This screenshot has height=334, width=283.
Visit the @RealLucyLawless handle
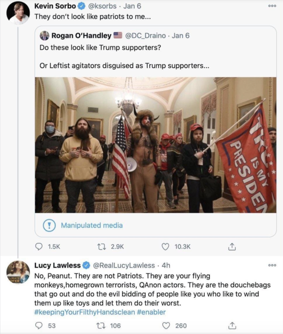point(124,266)
